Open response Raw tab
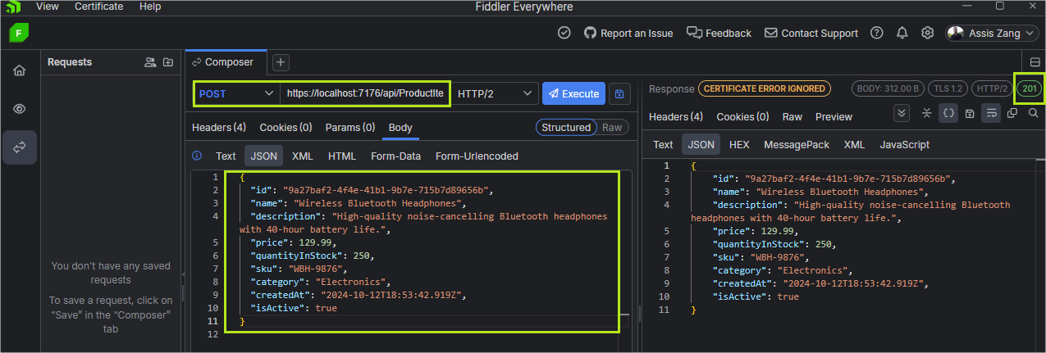Viewport: 1046px width, 353px height. pos(792,117)
